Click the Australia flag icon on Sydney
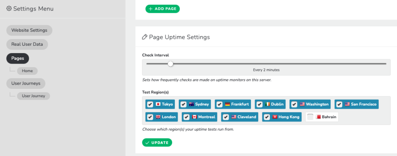Screen dimensions: 397x156 tap(192, 104)
